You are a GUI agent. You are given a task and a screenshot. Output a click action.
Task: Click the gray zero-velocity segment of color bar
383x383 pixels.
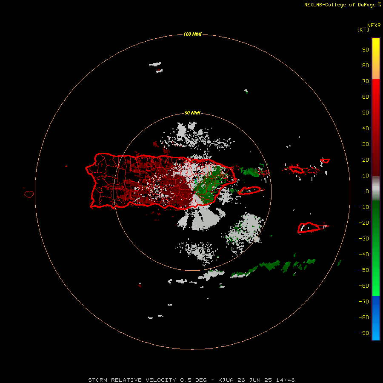pyautogui.click(x=376, y=189)
